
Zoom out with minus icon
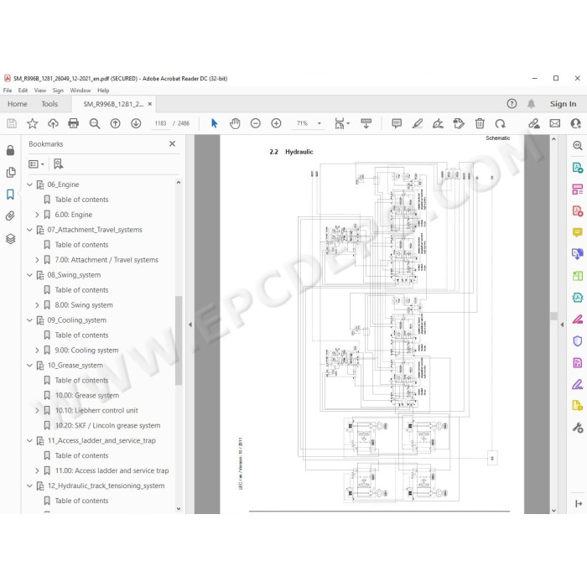[x=255, y=123]
